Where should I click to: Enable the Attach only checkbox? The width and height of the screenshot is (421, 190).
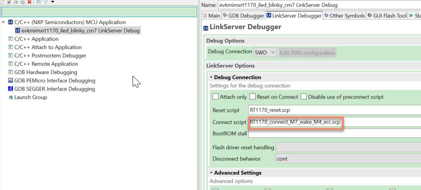[x=216, y=97]
